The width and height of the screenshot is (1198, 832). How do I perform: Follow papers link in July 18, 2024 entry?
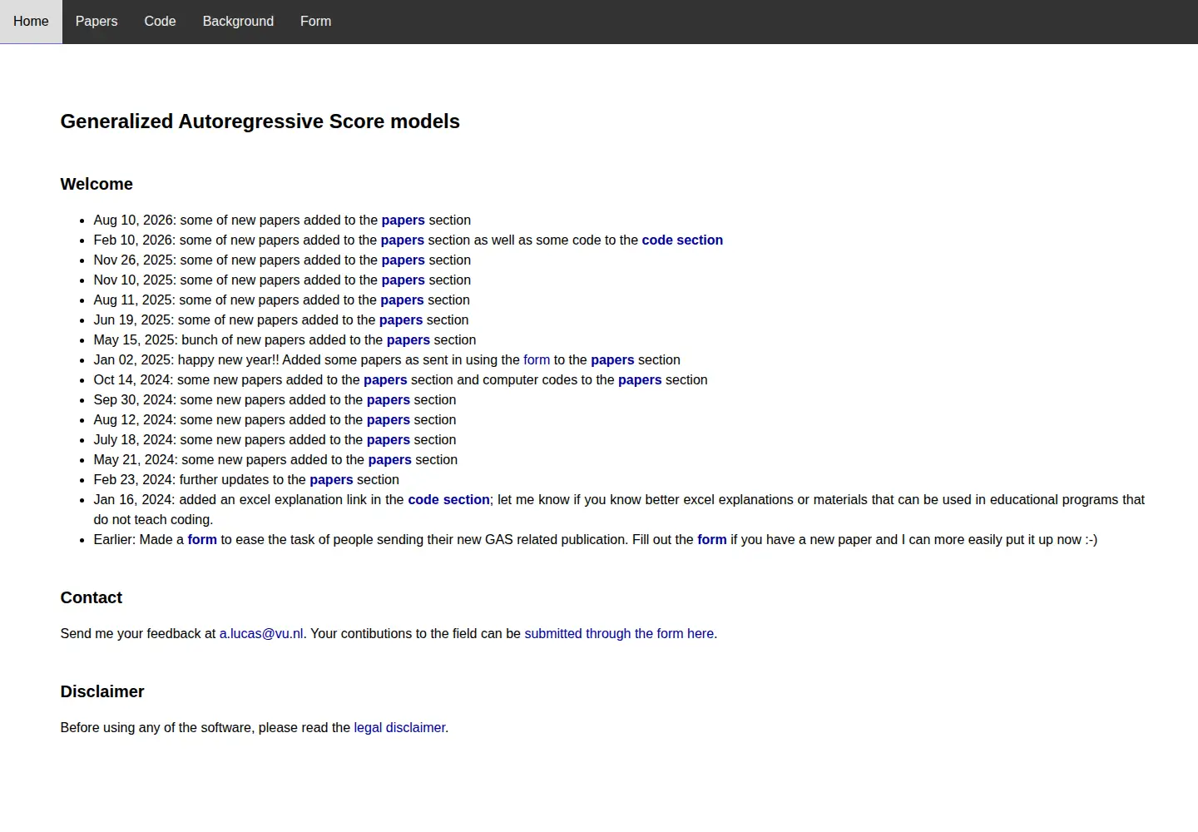click(389, 440)
